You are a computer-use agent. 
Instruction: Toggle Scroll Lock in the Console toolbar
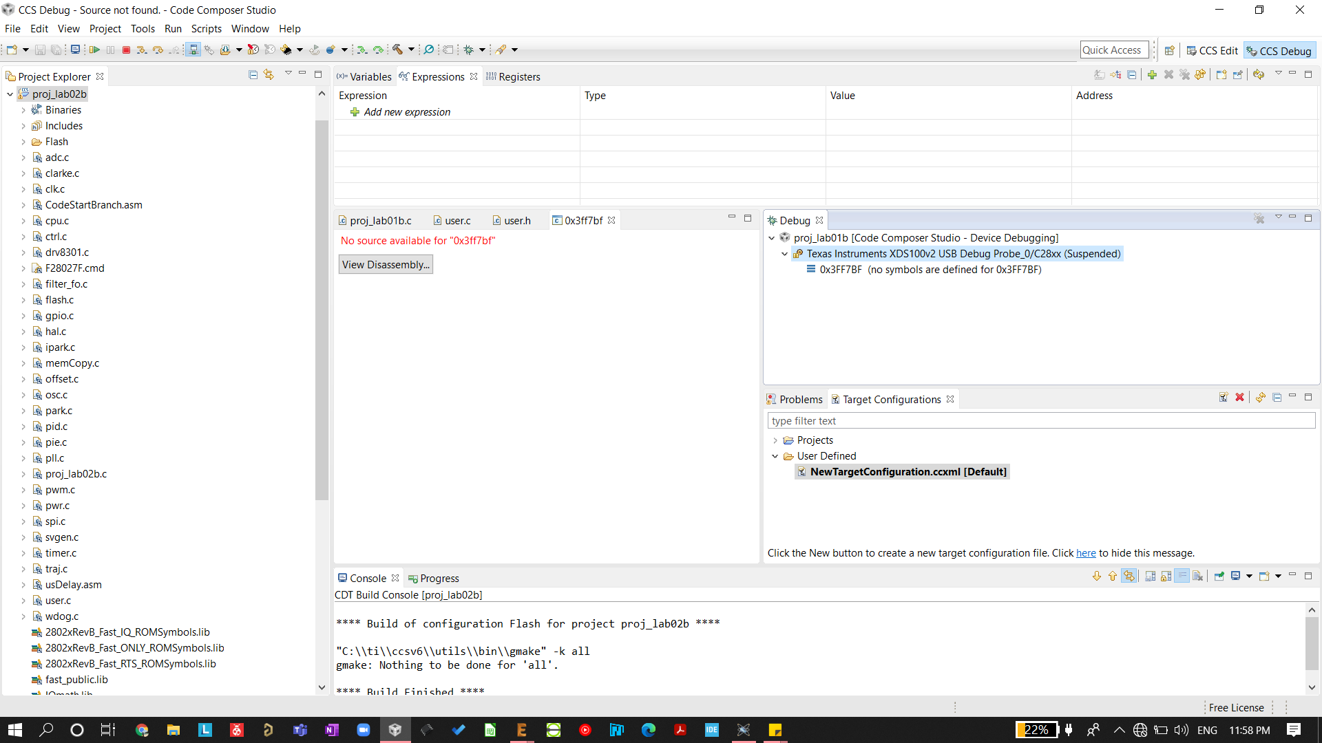(x=1166, y=577)
